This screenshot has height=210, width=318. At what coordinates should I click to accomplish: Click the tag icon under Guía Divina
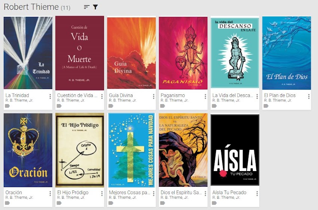coord(111,106)
